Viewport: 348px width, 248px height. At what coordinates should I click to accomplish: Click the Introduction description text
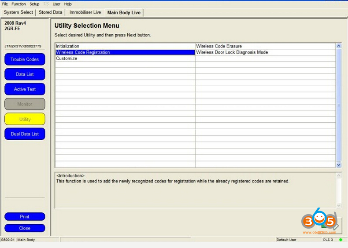173,181
